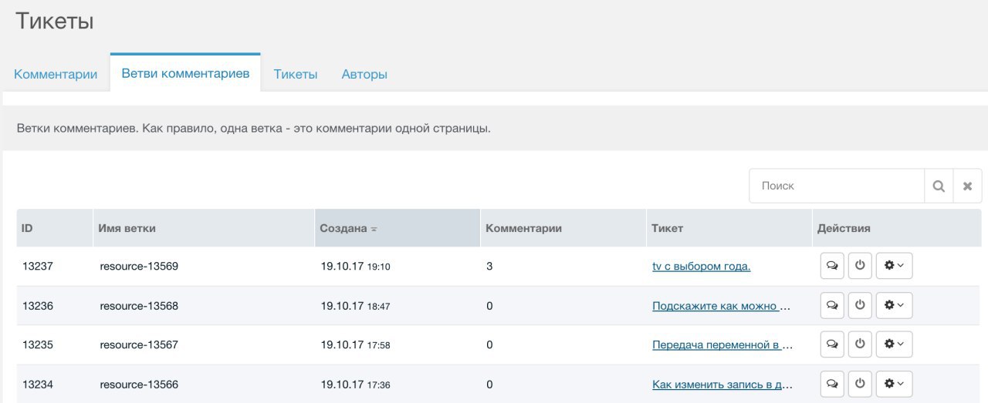Sort by the Создана column header
This screenshot has width=988, height=403.
click(343, 229)
